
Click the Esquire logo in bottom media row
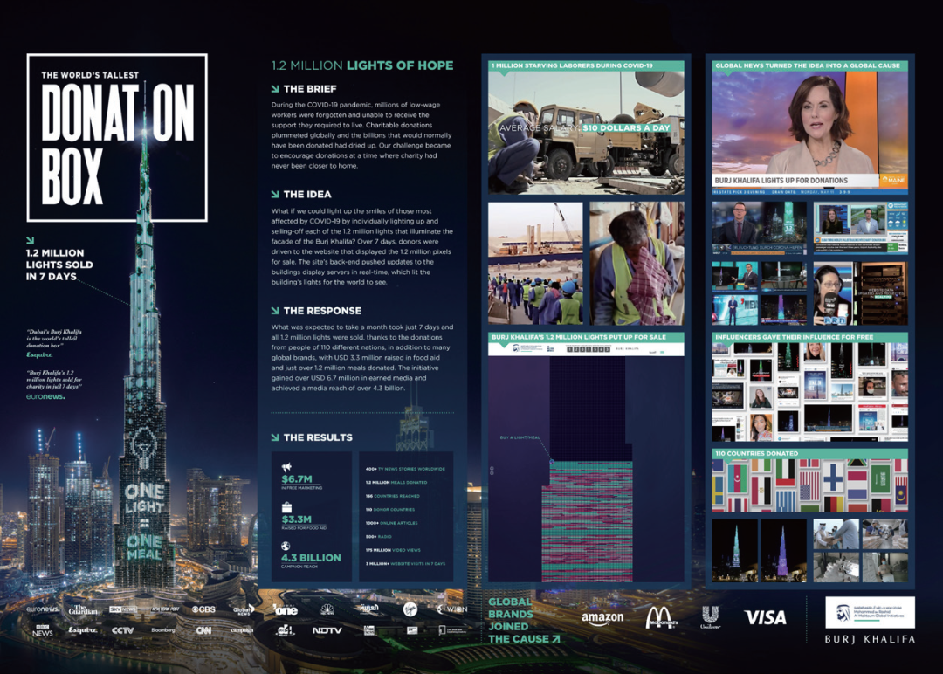[82, 630]
